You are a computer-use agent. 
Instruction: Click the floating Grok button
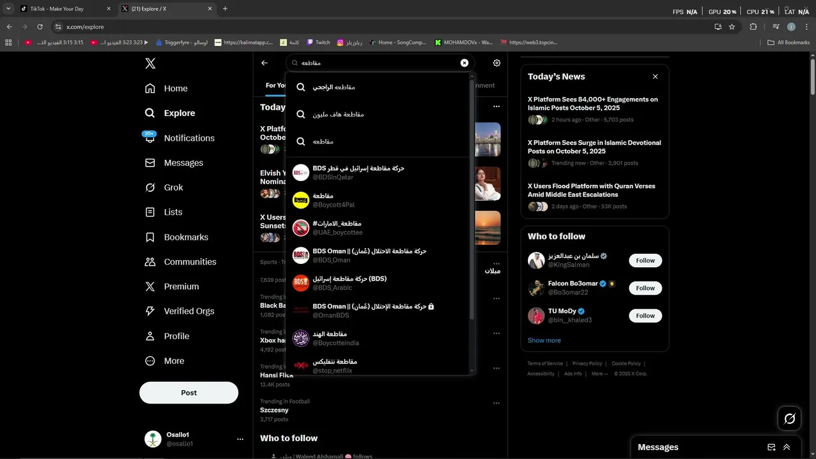[x=790, y=419]
